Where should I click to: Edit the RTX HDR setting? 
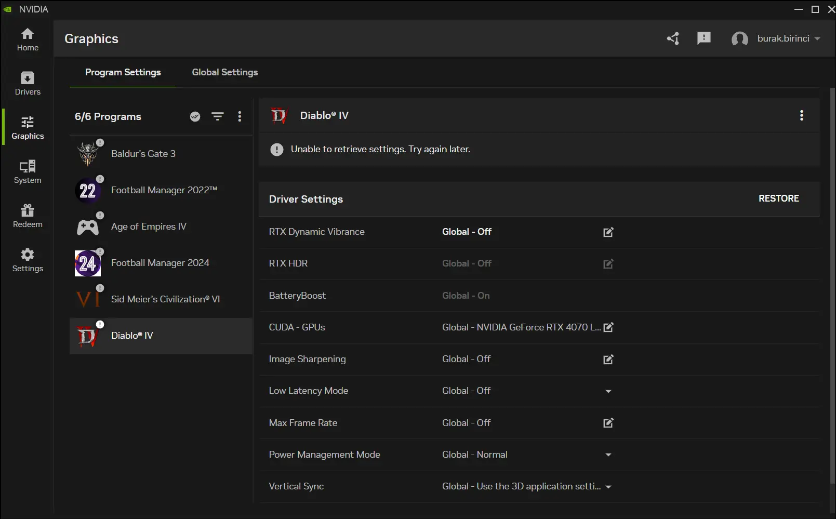click(x=608, y=264)
